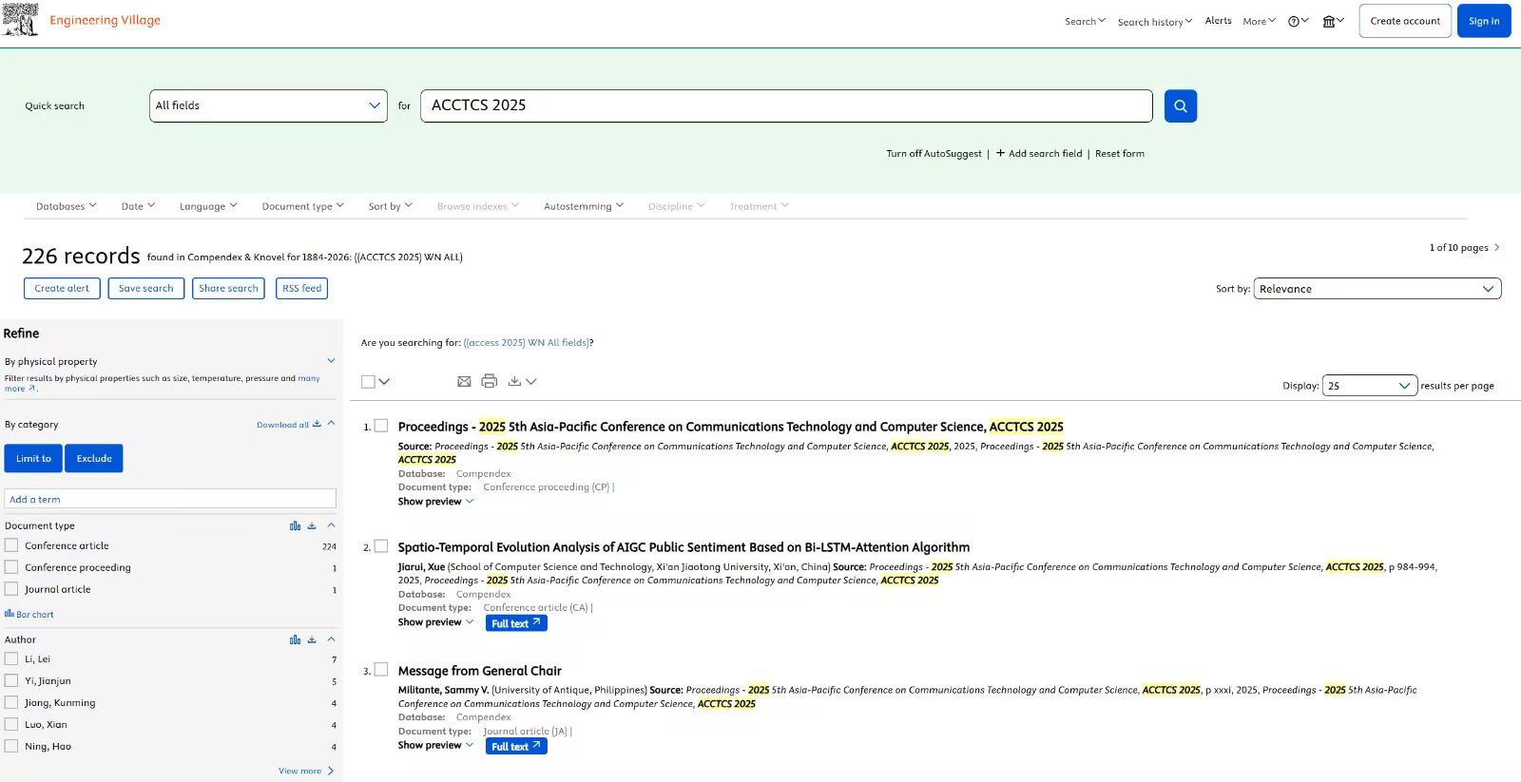The image size is (1521, 782).
Task: Tick the Li, Lei author checkbox
Action: point(11,658)
